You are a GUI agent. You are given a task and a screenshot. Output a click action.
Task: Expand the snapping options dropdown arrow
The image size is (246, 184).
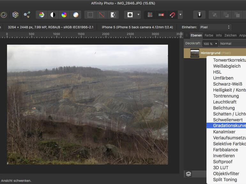pyautogui.click(x=181, y=15)
